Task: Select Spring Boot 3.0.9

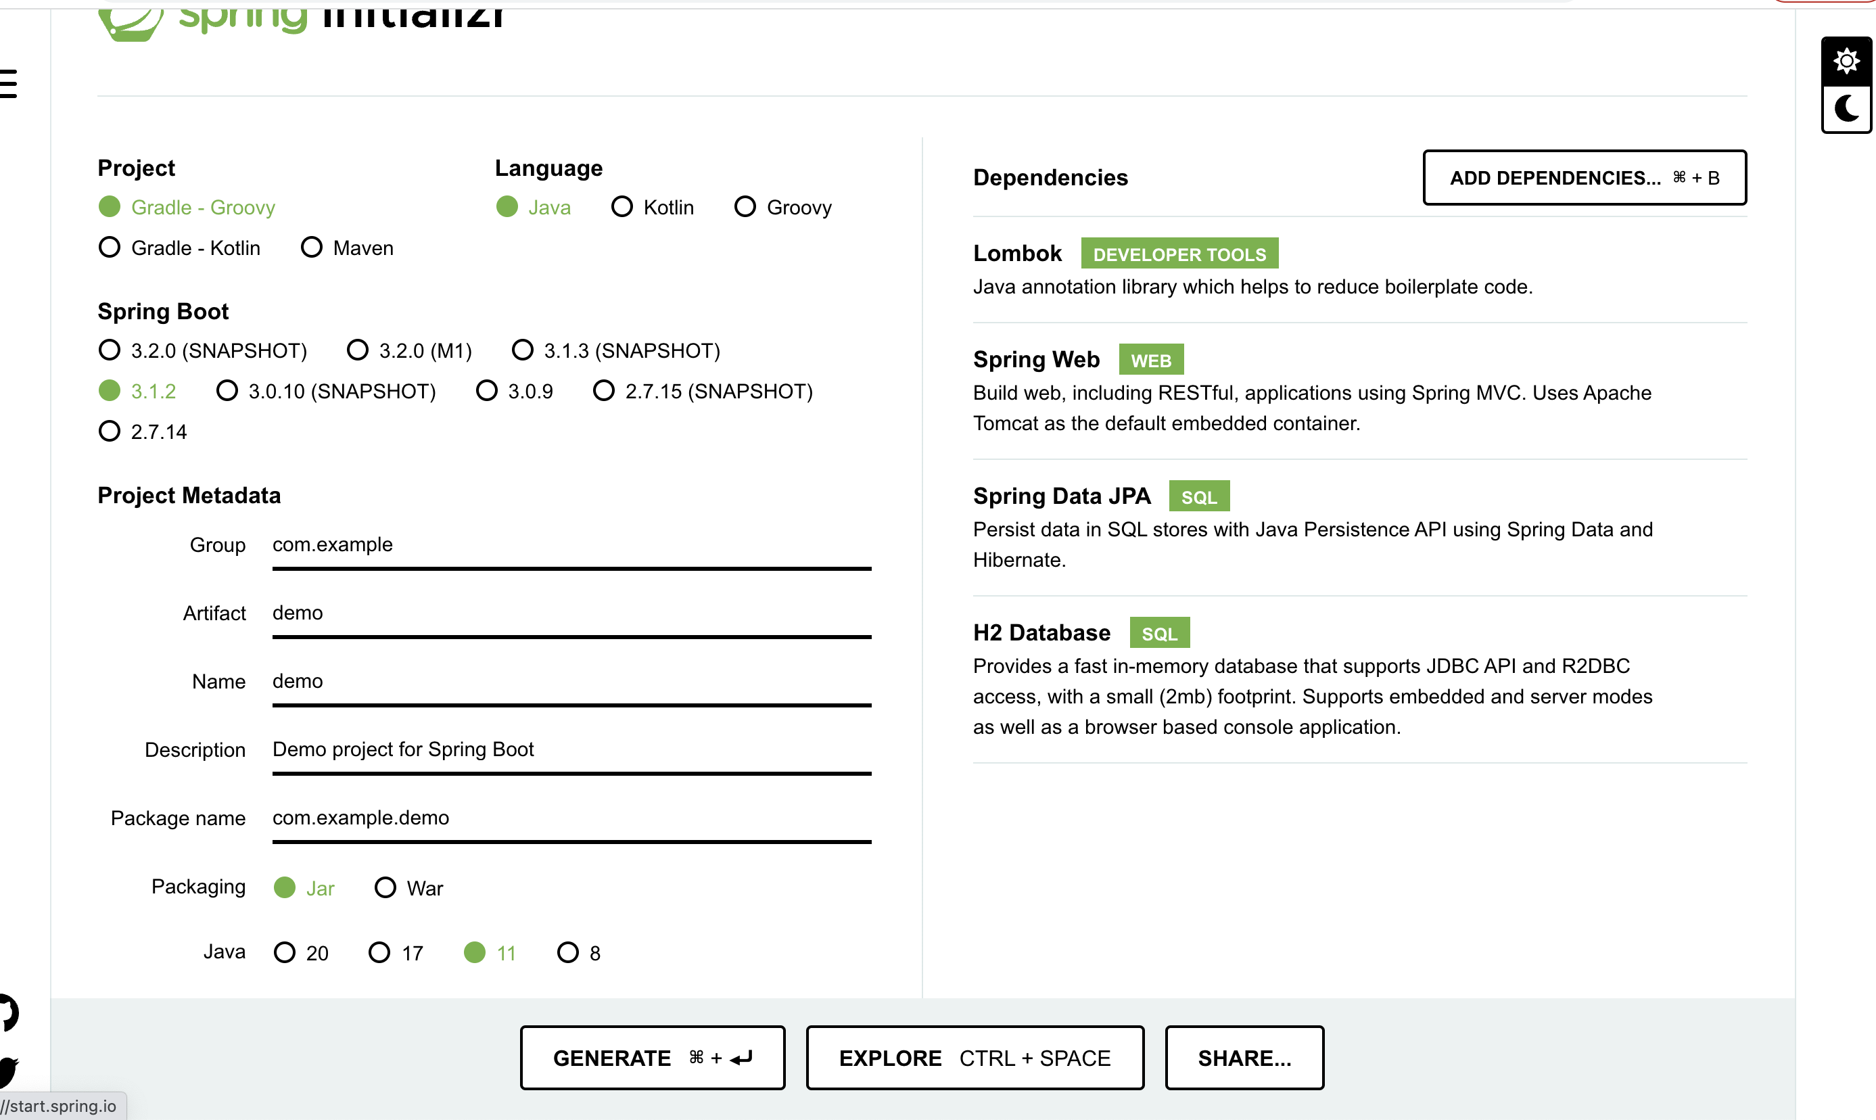Action: click(x=515, y=391)
